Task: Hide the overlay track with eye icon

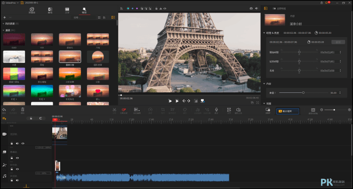Action: pyautogui.click(x=17, y=158)
